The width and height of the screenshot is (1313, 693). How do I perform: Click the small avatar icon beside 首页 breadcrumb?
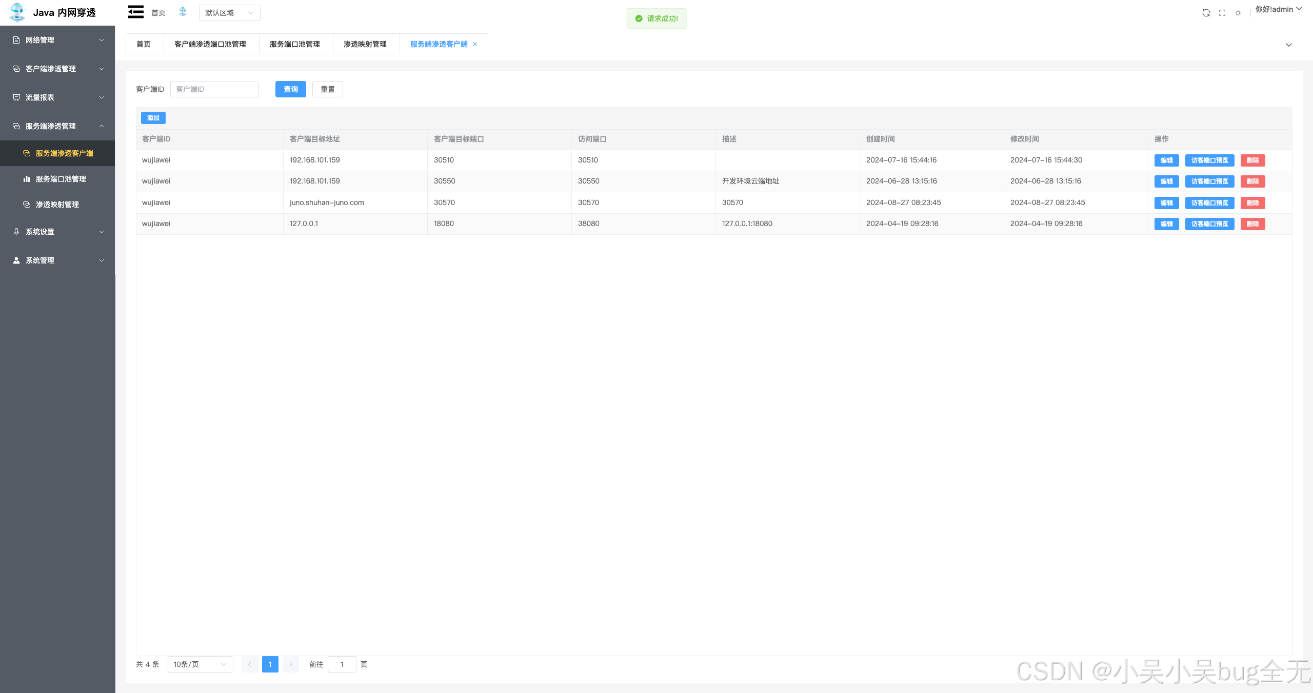click(x=183, y=12)
